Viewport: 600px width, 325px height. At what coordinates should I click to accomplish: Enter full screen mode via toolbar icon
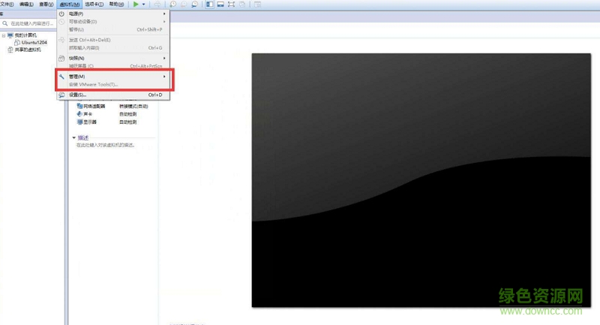click(x=232, y=5)
